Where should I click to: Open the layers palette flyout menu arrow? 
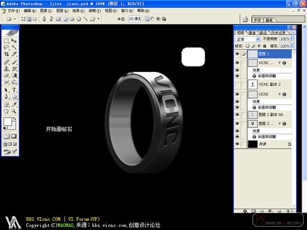[294, 32]
